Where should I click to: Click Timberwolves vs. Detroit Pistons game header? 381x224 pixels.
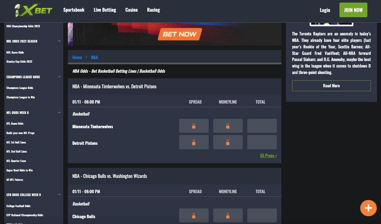tap(115, 86)
